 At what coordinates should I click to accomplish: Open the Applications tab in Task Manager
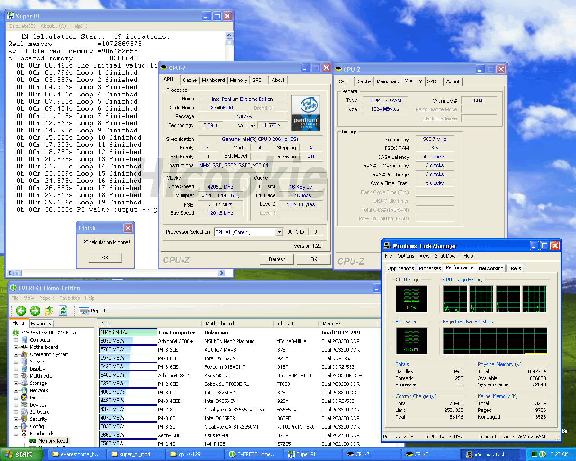point(400,268)
